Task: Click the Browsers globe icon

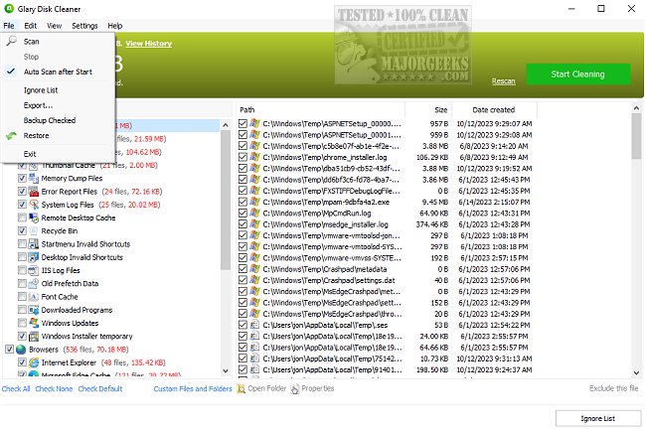Action: coord(21,350)
